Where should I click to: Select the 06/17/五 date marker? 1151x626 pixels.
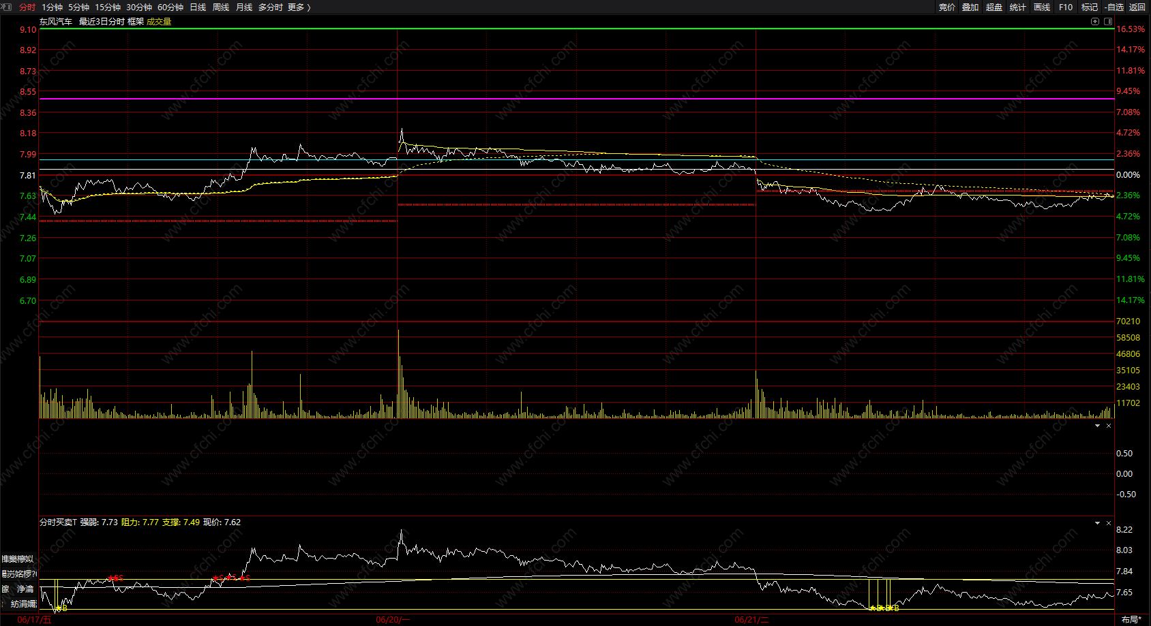point(34,620)
